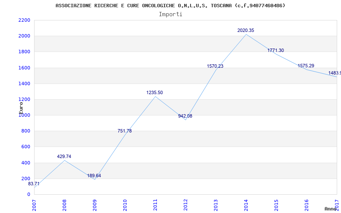Click the 1575.29 data label
Image resolution: width=341 pixels, height=213 pixels.
[x=306, y=66]
